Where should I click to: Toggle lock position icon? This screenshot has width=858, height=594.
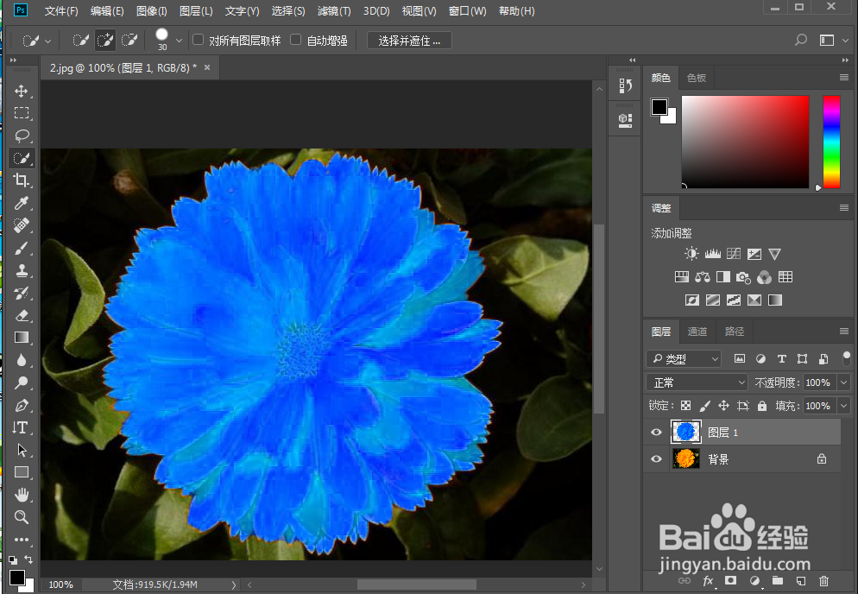(723, 406)
